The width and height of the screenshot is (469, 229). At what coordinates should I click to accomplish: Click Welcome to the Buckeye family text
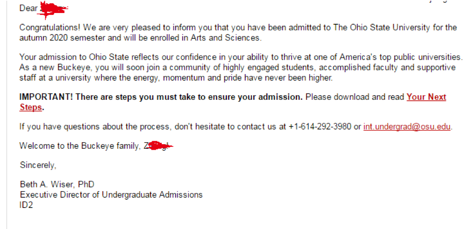80,146
